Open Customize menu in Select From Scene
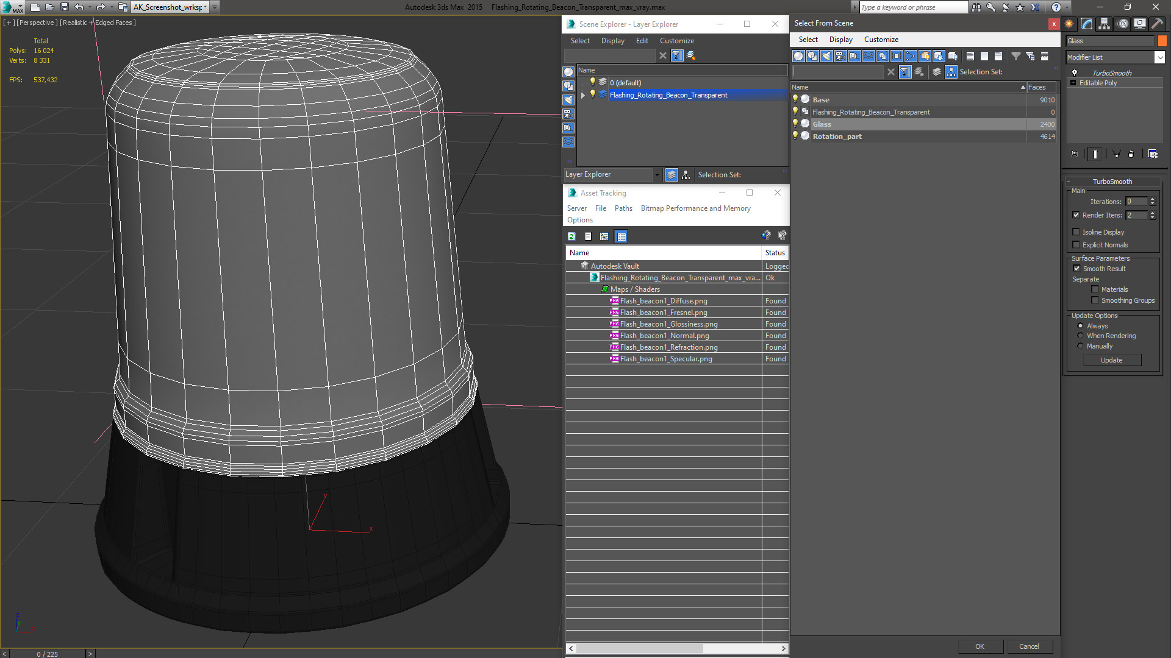1171x658 pixels. tap(881, 40)
